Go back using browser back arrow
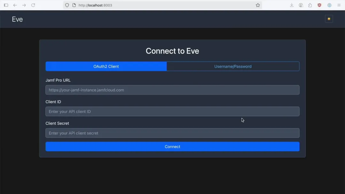Image resolution: width=345 pixels, height=194 pixels. pyautogui.click(x=15, y=5)
